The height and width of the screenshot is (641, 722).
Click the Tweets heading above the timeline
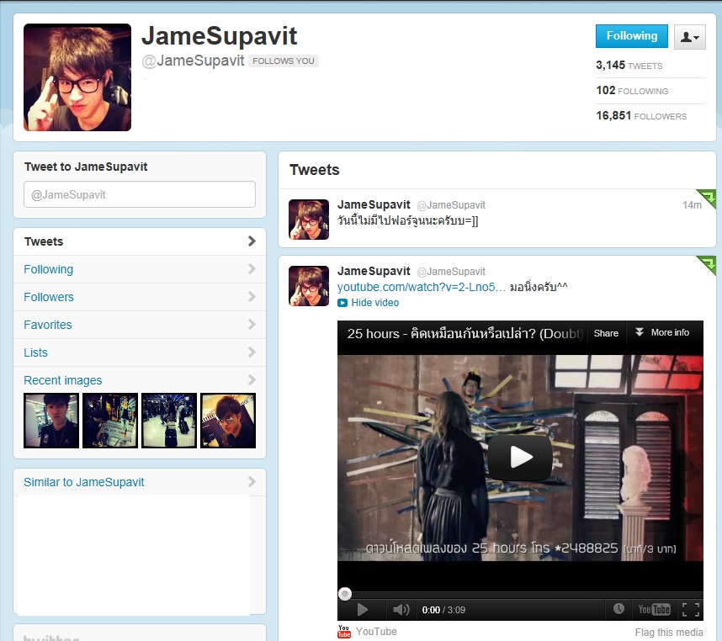pos(315,170)
